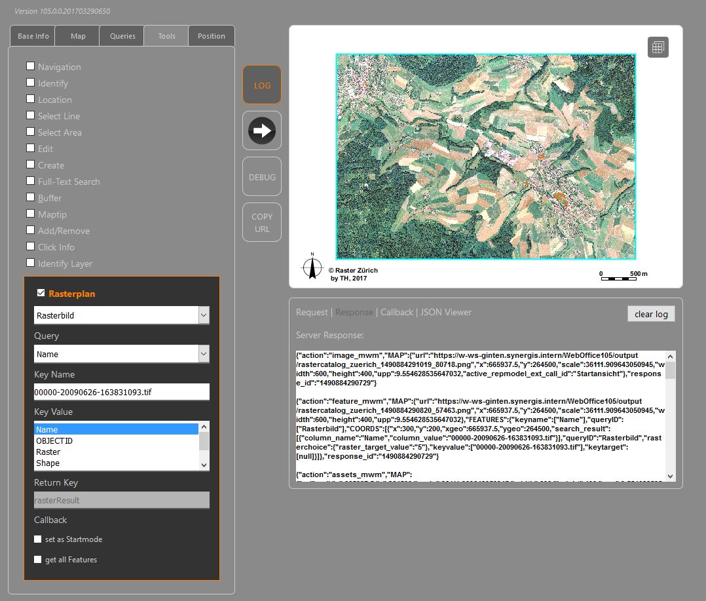Open the Queries tab
Viewport: 706px width, 601px height.
pyautogui.click(x=121, y=36)
